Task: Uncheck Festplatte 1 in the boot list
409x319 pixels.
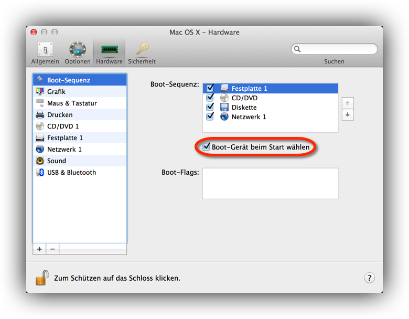Action: pyautogui.click(x=210, y=88)
